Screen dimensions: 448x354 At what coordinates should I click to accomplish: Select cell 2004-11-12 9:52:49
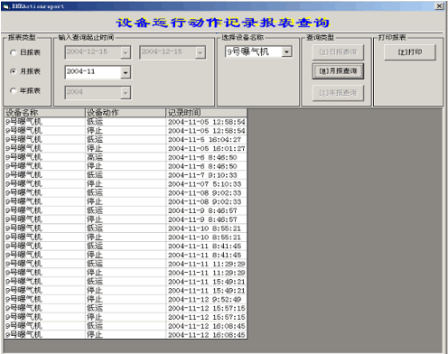click(206, 300)
